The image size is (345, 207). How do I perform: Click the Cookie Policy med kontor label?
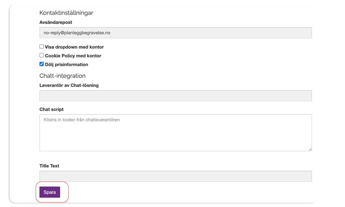coord(73,55)
